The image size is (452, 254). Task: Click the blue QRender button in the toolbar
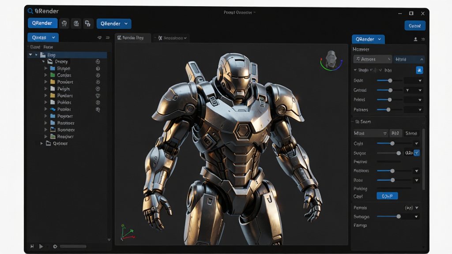pos(42,23)
